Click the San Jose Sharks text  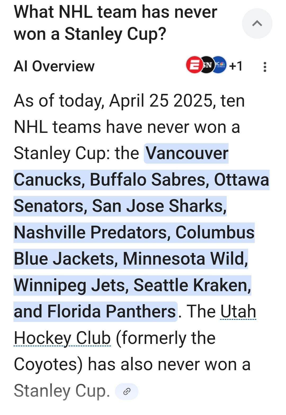point(159,206)
